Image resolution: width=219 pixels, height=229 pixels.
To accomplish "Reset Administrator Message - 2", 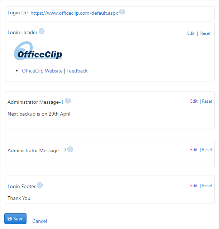I will 207,150.
